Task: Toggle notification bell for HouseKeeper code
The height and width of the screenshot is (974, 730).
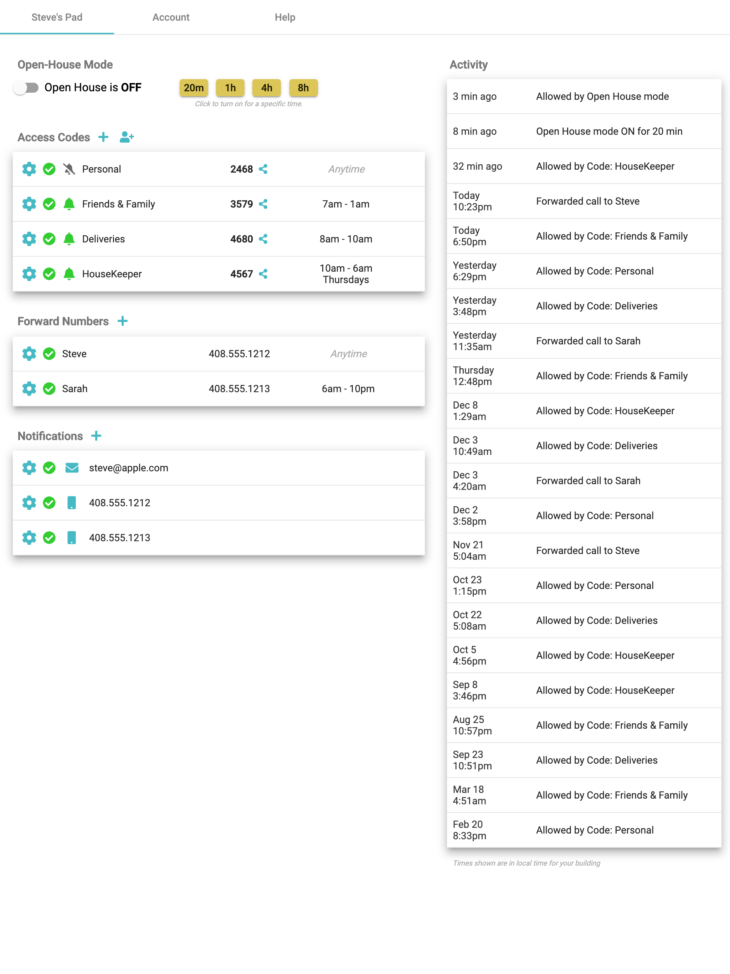Action: pyautogui.click(x=69, y=274)
